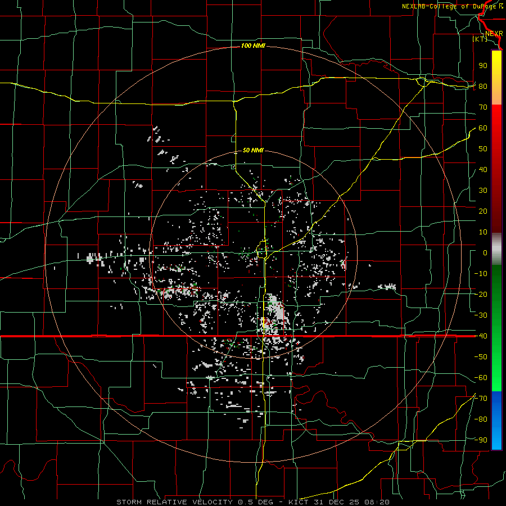Image resolution: width=506 pixels, height=506 pixels.
Task: Click the 30 value on velocity scale
Action: (x=483, y=191)
